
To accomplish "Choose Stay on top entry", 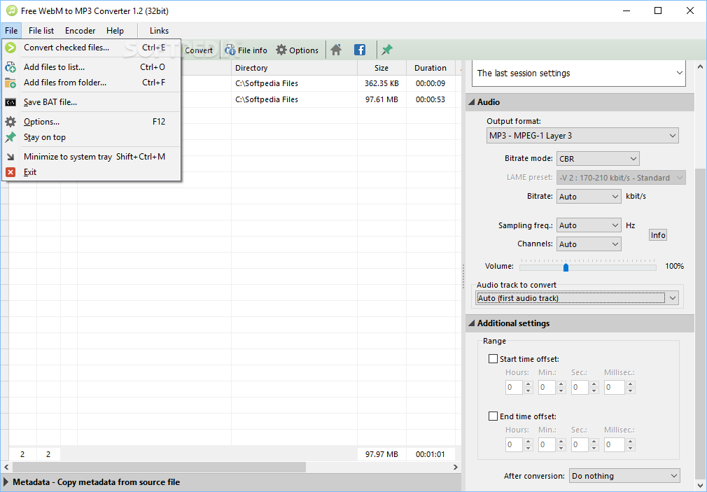I will (x=92, y=137).
